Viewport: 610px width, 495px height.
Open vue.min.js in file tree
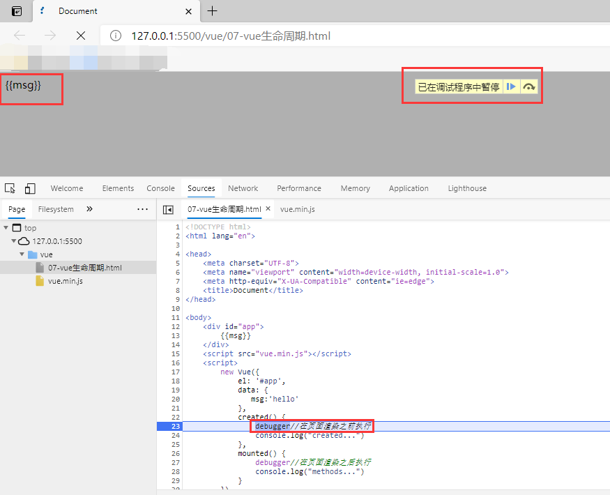[x=66, y=281]
